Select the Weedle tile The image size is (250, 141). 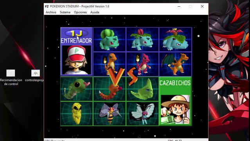(110, 89)
